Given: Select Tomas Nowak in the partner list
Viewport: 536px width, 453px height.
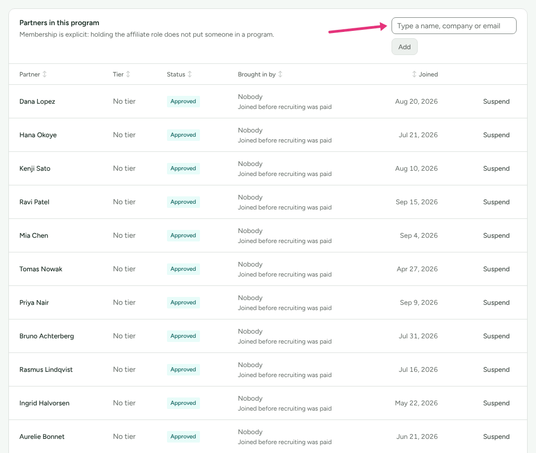Looking at the screenshot, I should pos(41,269).
